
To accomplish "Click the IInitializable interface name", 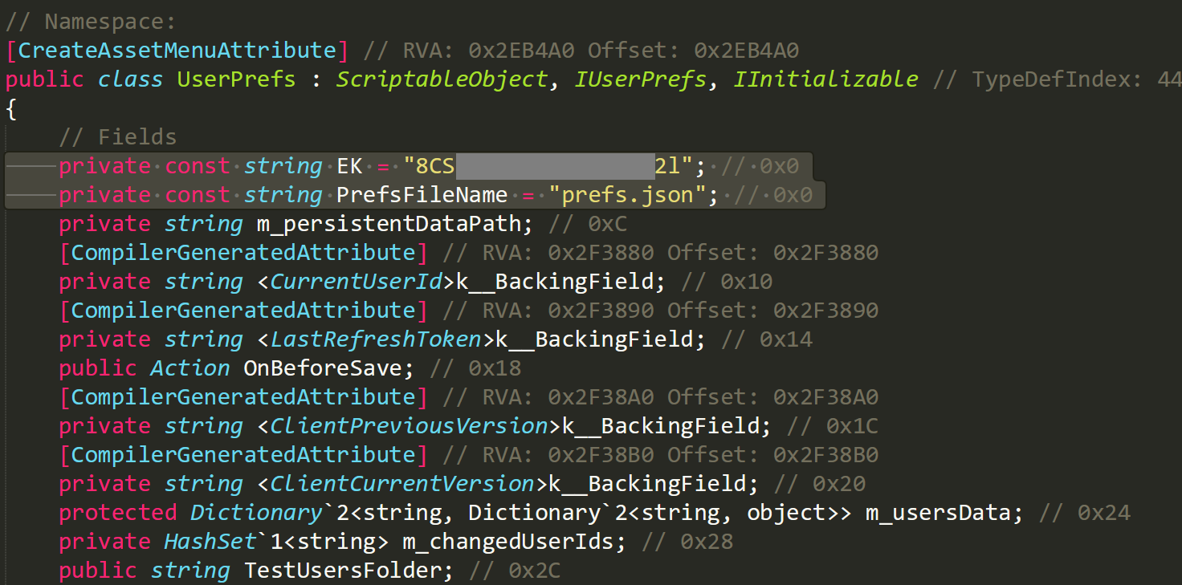I will tap(825, 79).
